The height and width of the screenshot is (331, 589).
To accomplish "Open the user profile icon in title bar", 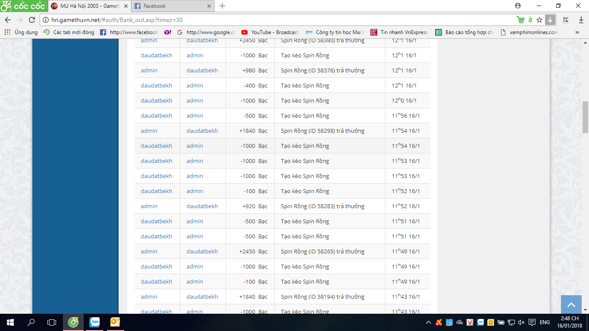I will pyautogui.click(x=518, y=6).
